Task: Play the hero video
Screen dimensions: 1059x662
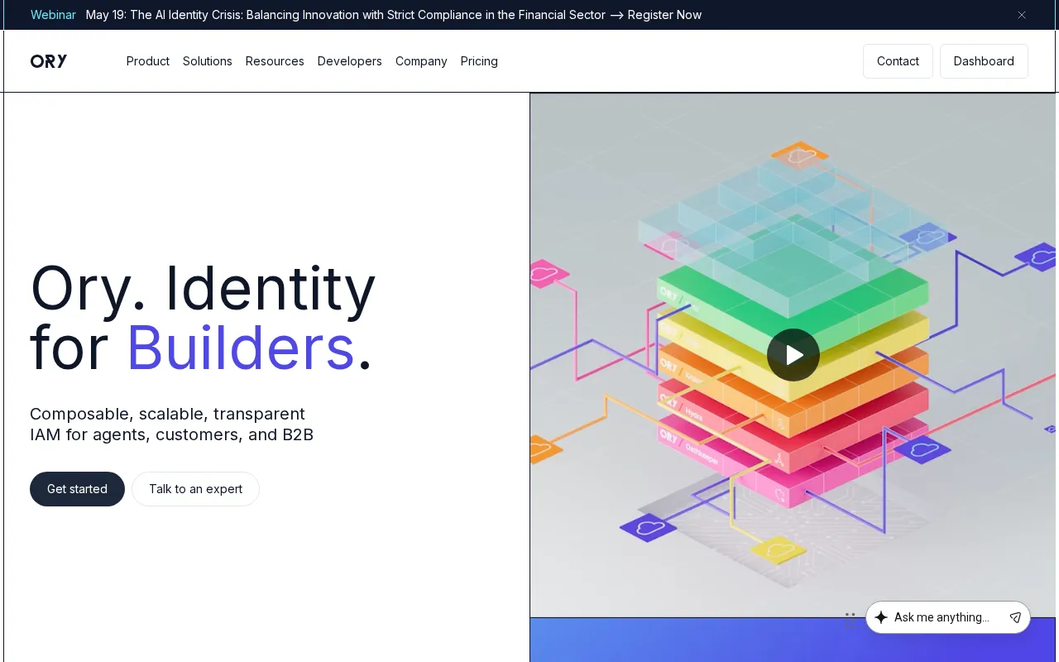Action: tap(793, 355)
